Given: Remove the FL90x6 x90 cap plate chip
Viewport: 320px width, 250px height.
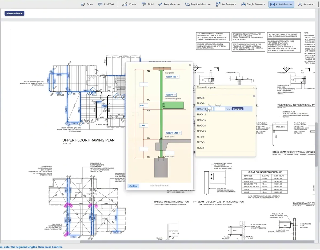Looking at the screenshot, I should click(178, 77).
